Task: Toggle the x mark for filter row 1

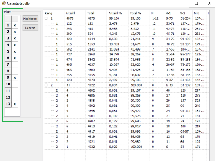Action: [x=15, y=25]
